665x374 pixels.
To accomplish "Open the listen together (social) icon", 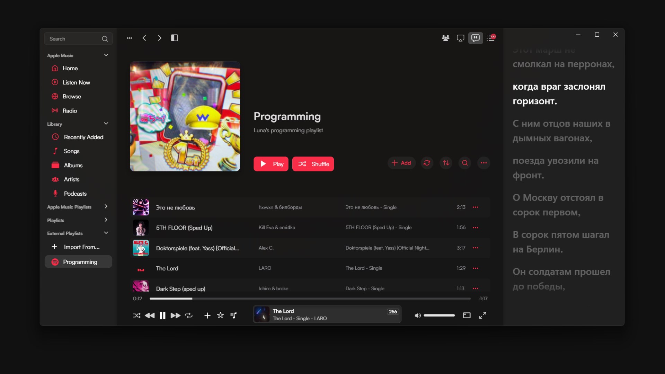I will (445, 38).
